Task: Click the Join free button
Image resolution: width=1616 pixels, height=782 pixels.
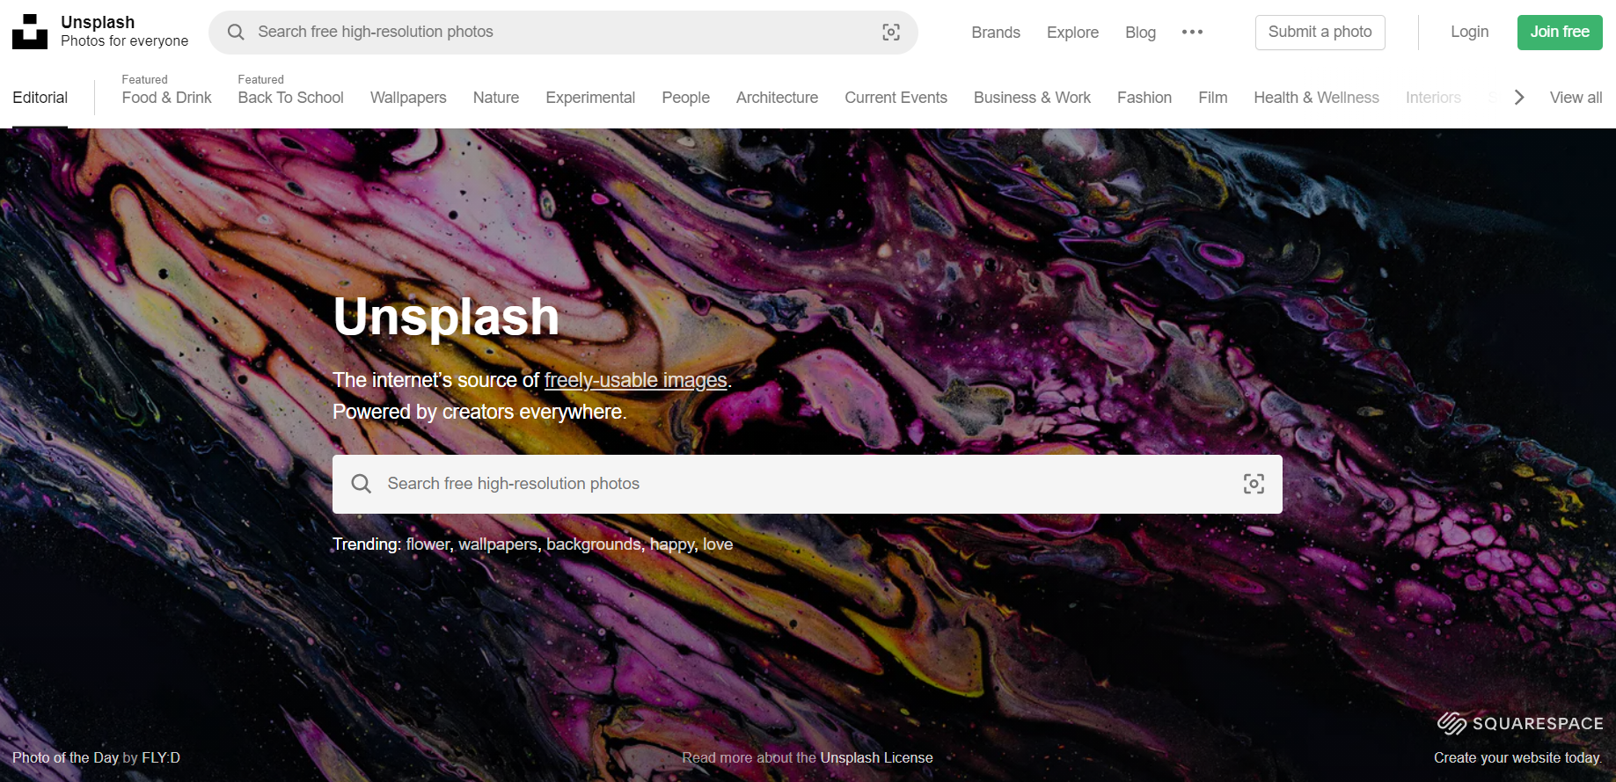Action: [x=1560, y=33]
